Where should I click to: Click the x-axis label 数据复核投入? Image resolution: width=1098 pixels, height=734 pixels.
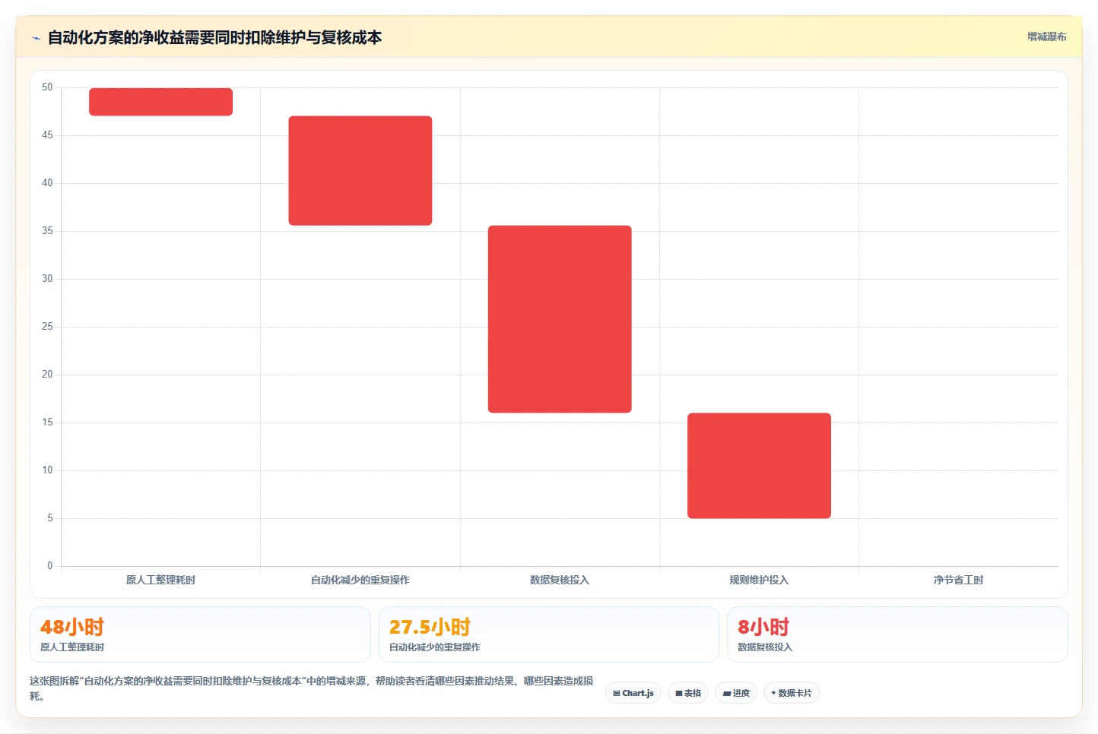point(560,580)
